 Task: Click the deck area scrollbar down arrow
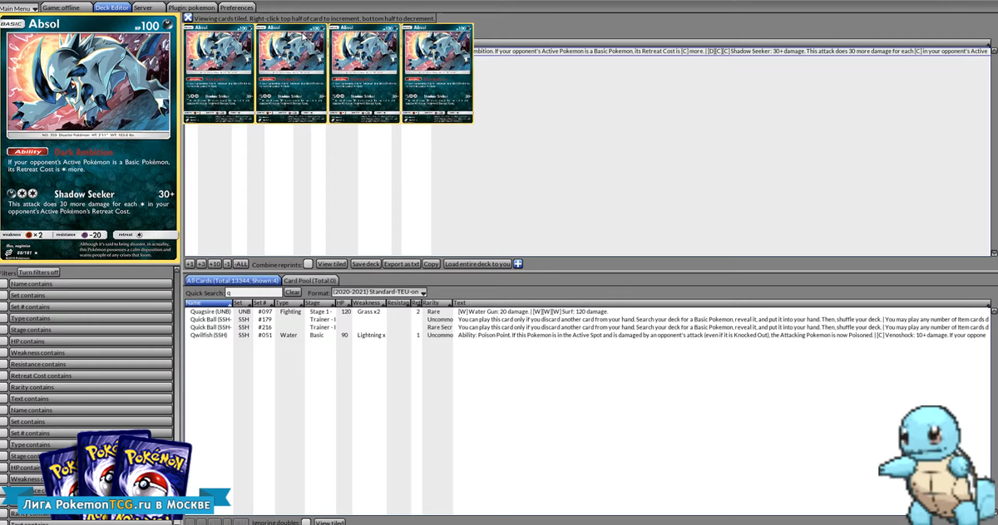click(x=994, y=253)
